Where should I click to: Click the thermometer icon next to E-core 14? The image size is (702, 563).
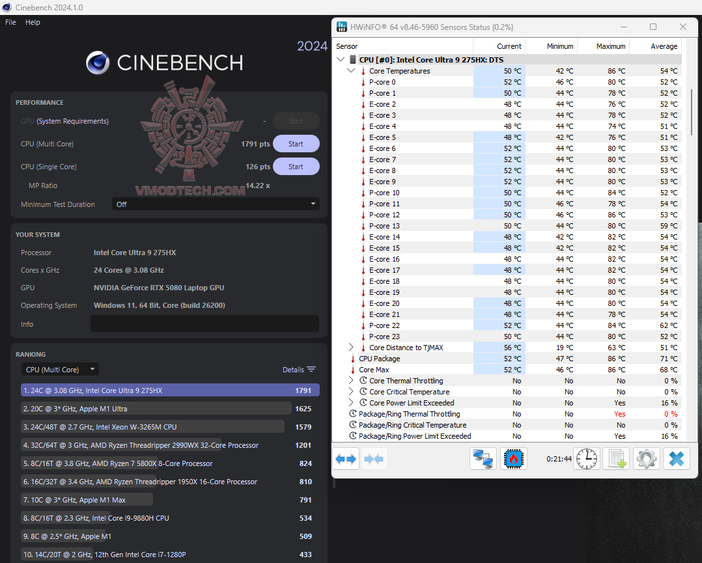(363, 237)
